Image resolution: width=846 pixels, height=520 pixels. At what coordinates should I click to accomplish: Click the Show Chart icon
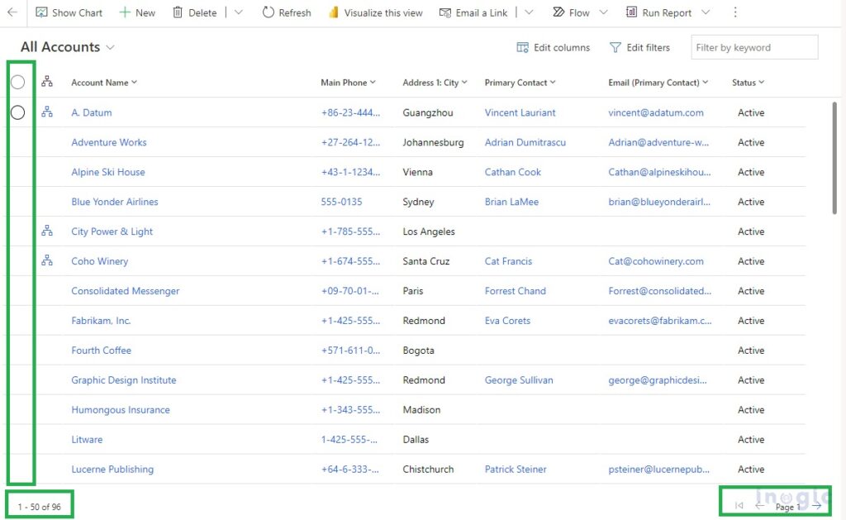[42, 12]
